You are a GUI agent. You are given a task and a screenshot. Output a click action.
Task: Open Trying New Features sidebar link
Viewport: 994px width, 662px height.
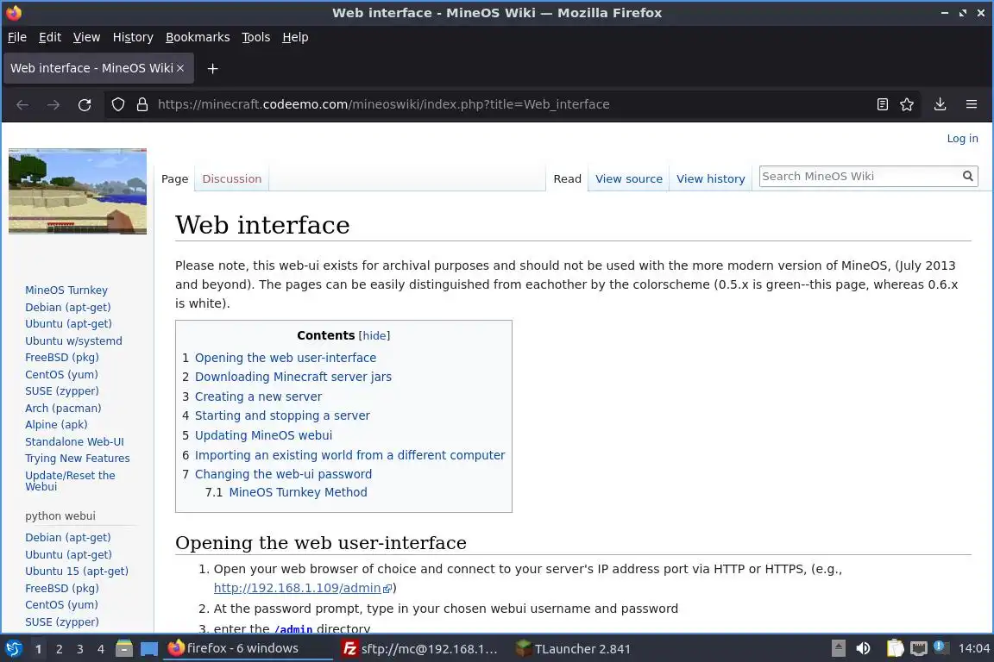78,458
